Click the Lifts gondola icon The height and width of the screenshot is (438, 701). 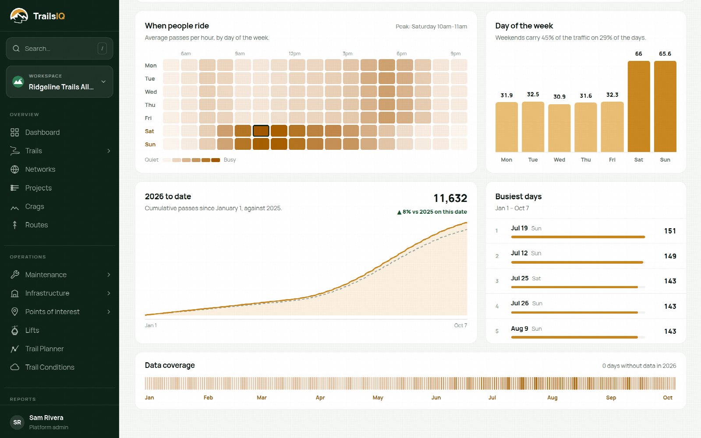click(x=15, y=330)
